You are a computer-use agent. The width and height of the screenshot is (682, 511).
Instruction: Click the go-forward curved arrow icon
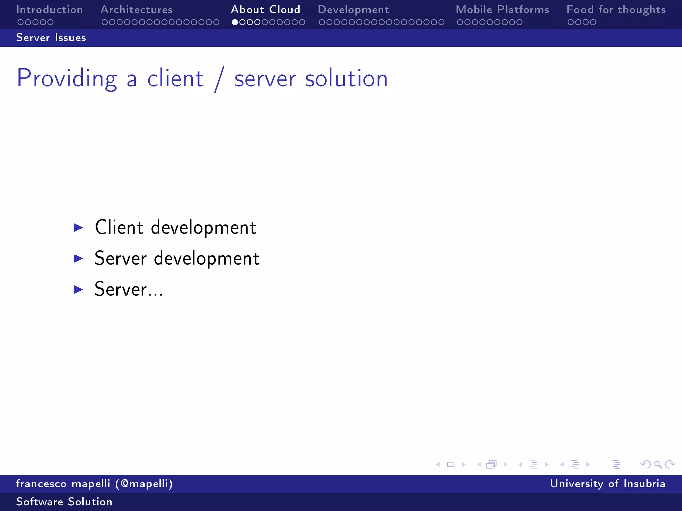(670, 464)
